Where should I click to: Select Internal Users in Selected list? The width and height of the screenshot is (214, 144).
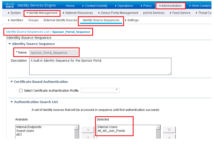(x=107, y=127)
